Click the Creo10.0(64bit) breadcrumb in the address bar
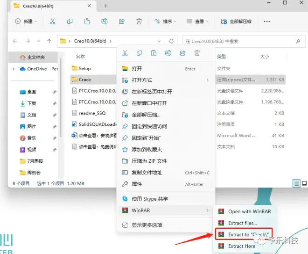 [x=90, y=41]
